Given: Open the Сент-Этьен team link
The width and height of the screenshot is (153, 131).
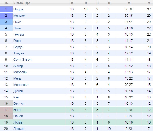Looking at the screenshot, I should (22, 60).
